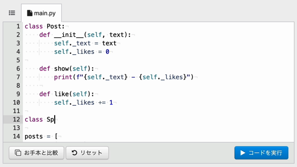Click line number 1 in gutter
Viewport: 297px width, 167px height.
pos(18,26)
